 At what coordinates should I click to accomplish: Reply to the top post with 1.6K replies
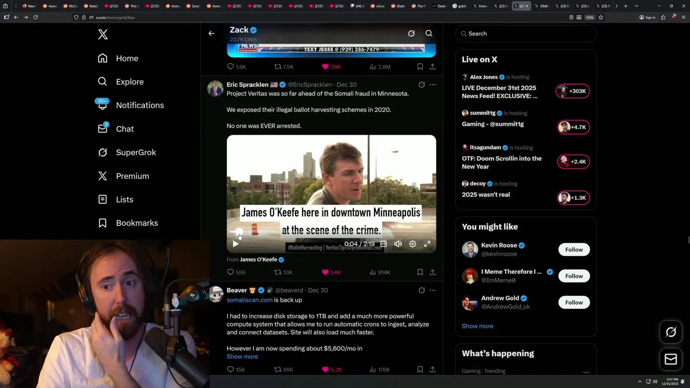point(236,67)
